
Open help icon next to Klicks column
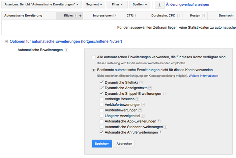pos(76,15)
